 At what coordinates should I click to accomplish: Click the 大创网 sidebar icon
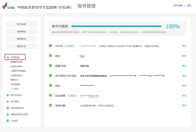coord(8,121)
